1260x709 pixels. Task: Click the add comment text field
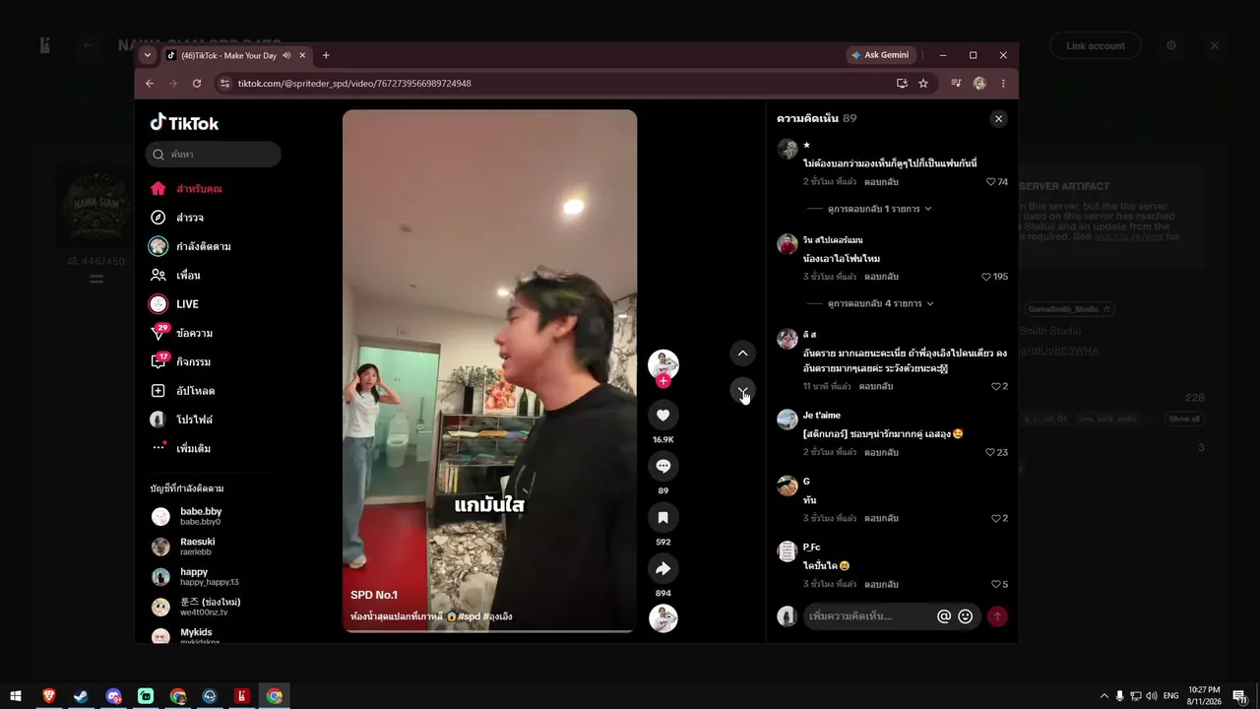pos(870,616)
